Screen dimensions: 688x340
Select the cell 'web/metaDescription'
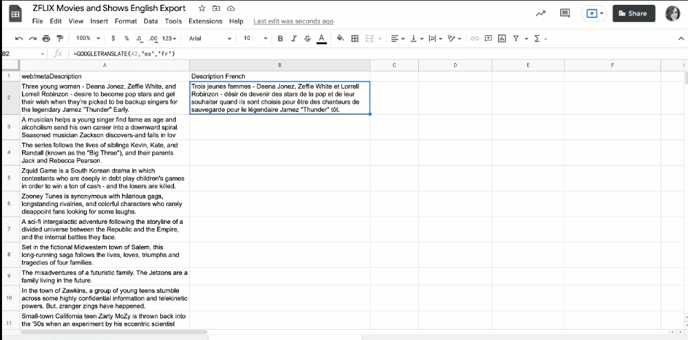[x=105, y=76]
